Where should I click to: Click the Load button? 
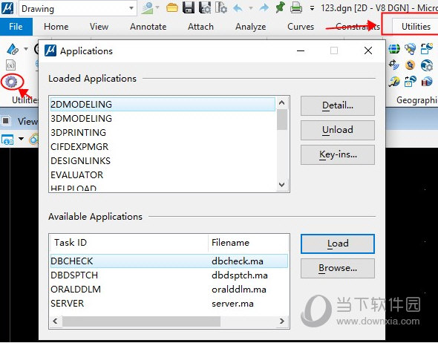coord(338,244)
